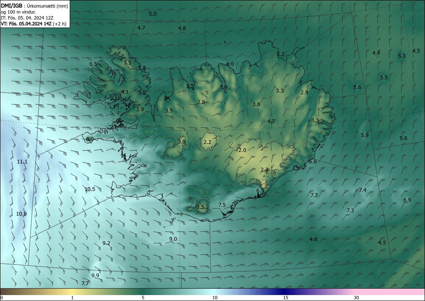Click the 2.0 value label
Viewport: 425px width, 301px height.
coord(242,150)
